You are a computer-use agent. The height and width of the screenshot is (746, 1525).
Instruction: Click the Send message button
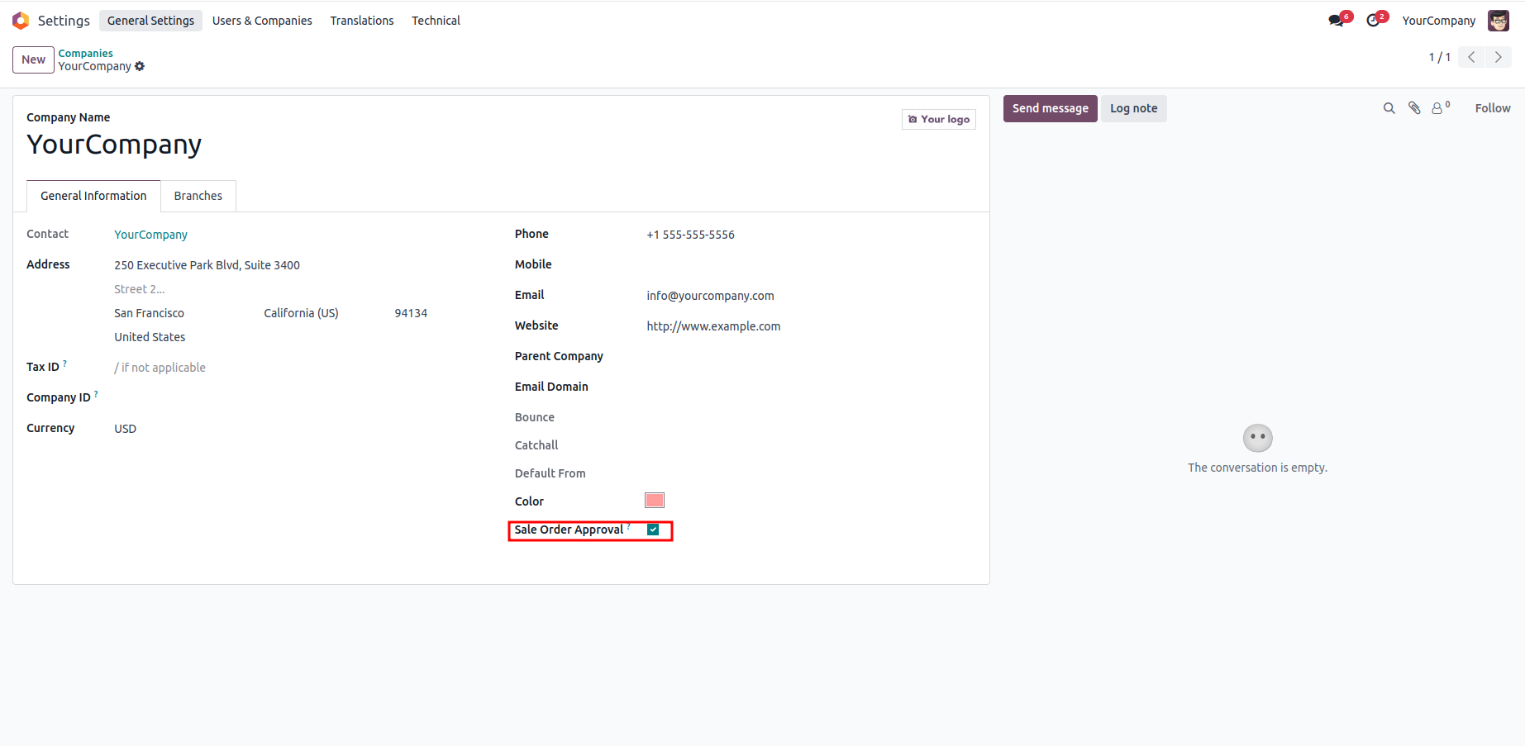tap(1051, 108)
